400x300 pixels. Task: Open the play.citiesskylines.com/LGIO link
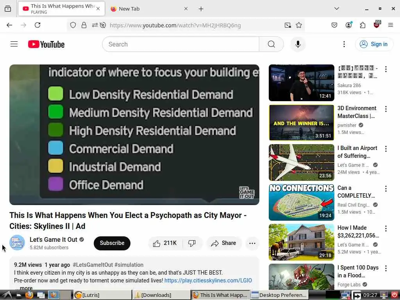208,280
